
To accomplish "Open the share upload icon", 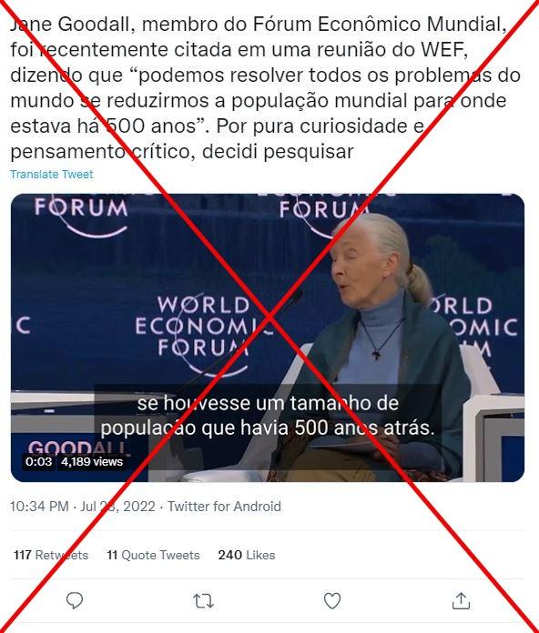I will click(461, 600).
